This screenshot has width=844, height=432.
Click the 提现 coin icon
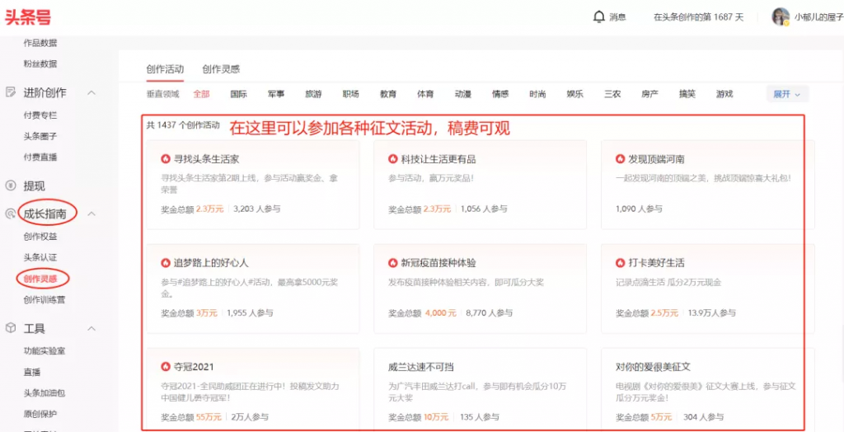10,185
